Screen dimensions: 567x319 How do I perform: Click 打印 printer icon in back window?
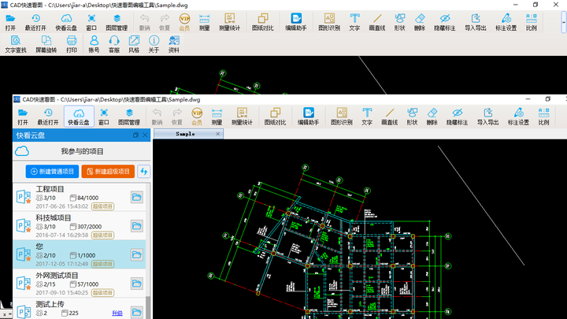click(x=72, y=44)
